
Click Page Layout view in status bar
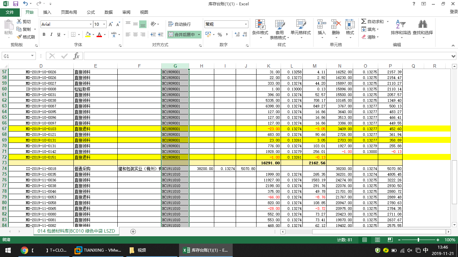pyautogui.click(x=378, y=240)
